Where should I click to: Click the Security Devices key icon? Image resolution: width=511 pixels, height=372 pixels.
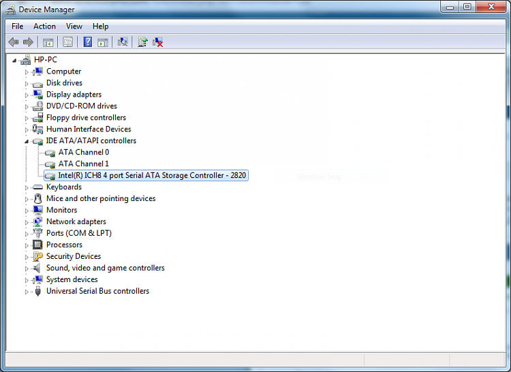37,256
